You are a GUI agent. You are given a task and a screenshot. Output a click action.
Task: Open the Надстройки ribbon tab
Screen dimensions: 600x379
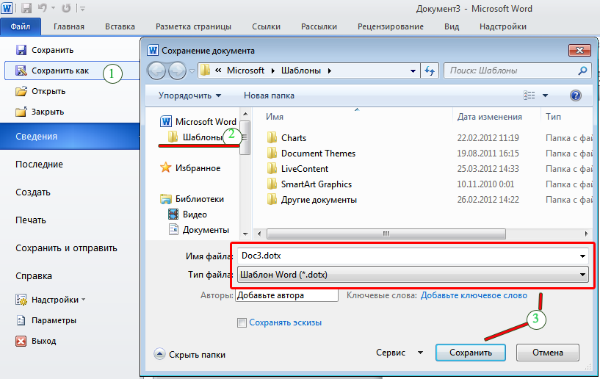click(503, 26)
